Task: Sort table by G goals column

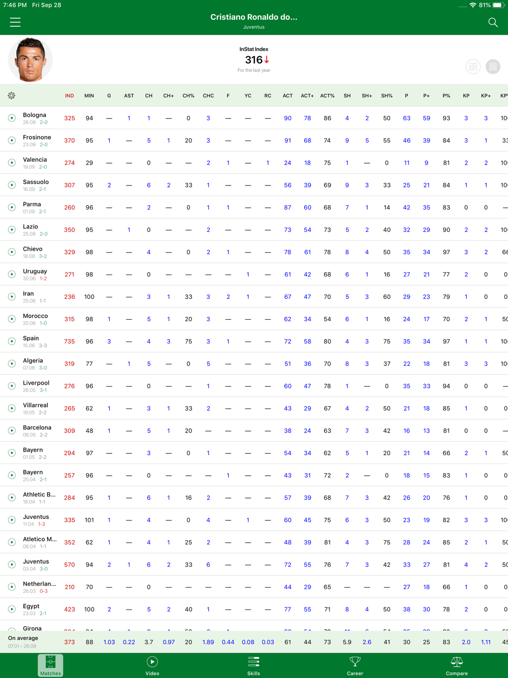Action: (109, 96)
